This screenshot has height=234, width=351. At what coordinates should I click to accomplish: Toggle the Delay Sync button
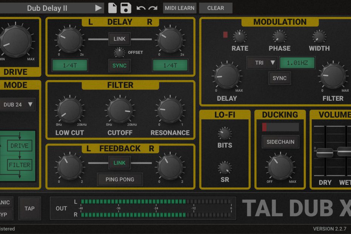point(120,66)
